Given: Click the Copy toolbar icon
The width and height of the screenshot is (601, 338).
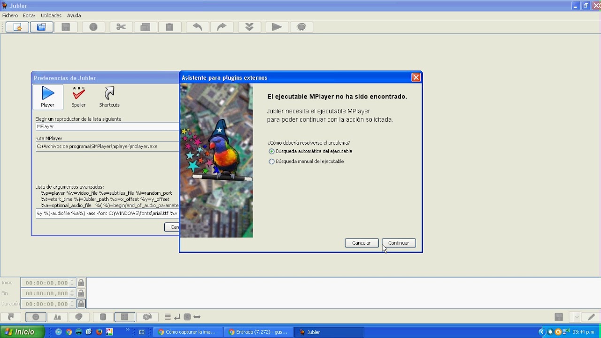Looking at the screenshot, I should 146,27.
